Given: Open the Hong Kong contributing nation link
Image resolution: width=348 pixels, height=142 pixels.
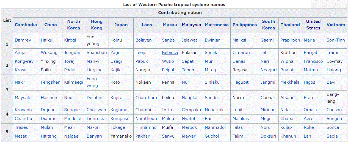Looking at the screenshot, I should (x=97, y=25).
